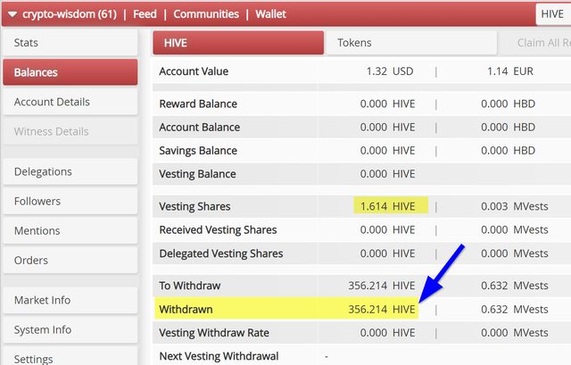This screenshot has width=571, height=365.
Task: Open the Settings sidebar item
Action: [x=70, y=357]
